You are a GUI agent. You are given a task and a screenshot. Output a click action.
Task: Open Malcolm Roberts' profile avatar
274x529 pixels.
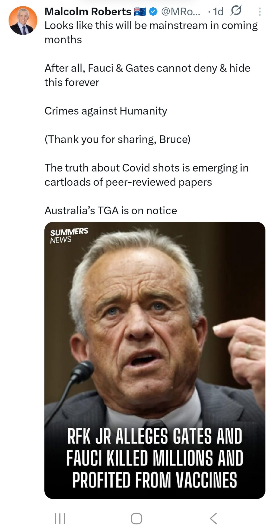23,21
